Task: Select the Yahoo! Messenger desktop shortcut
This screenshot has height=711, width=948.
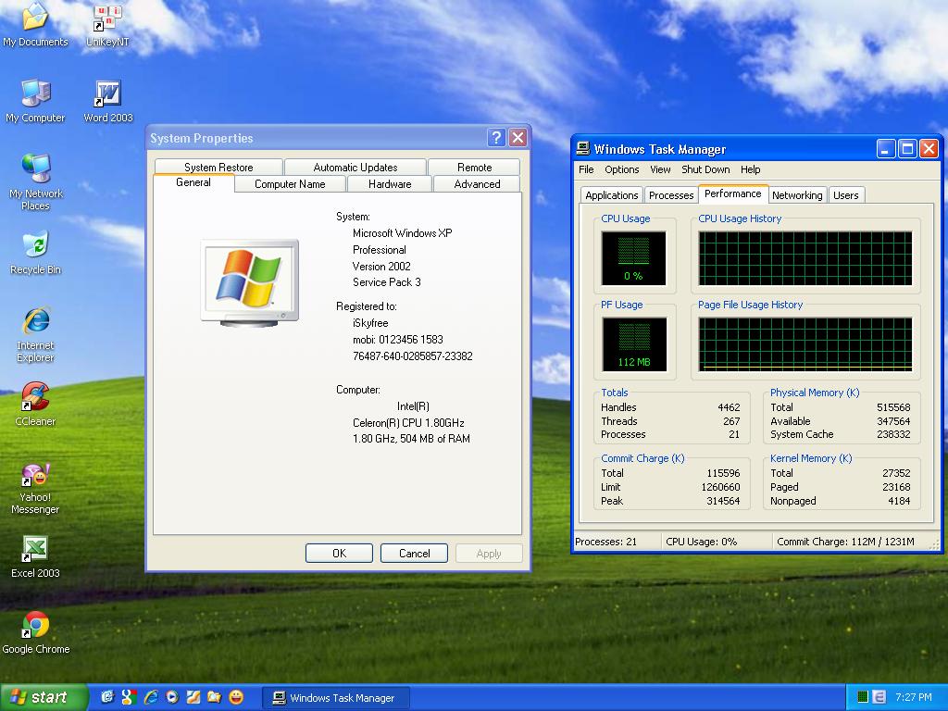Action: pyautogui.click(x=36, y=489)
